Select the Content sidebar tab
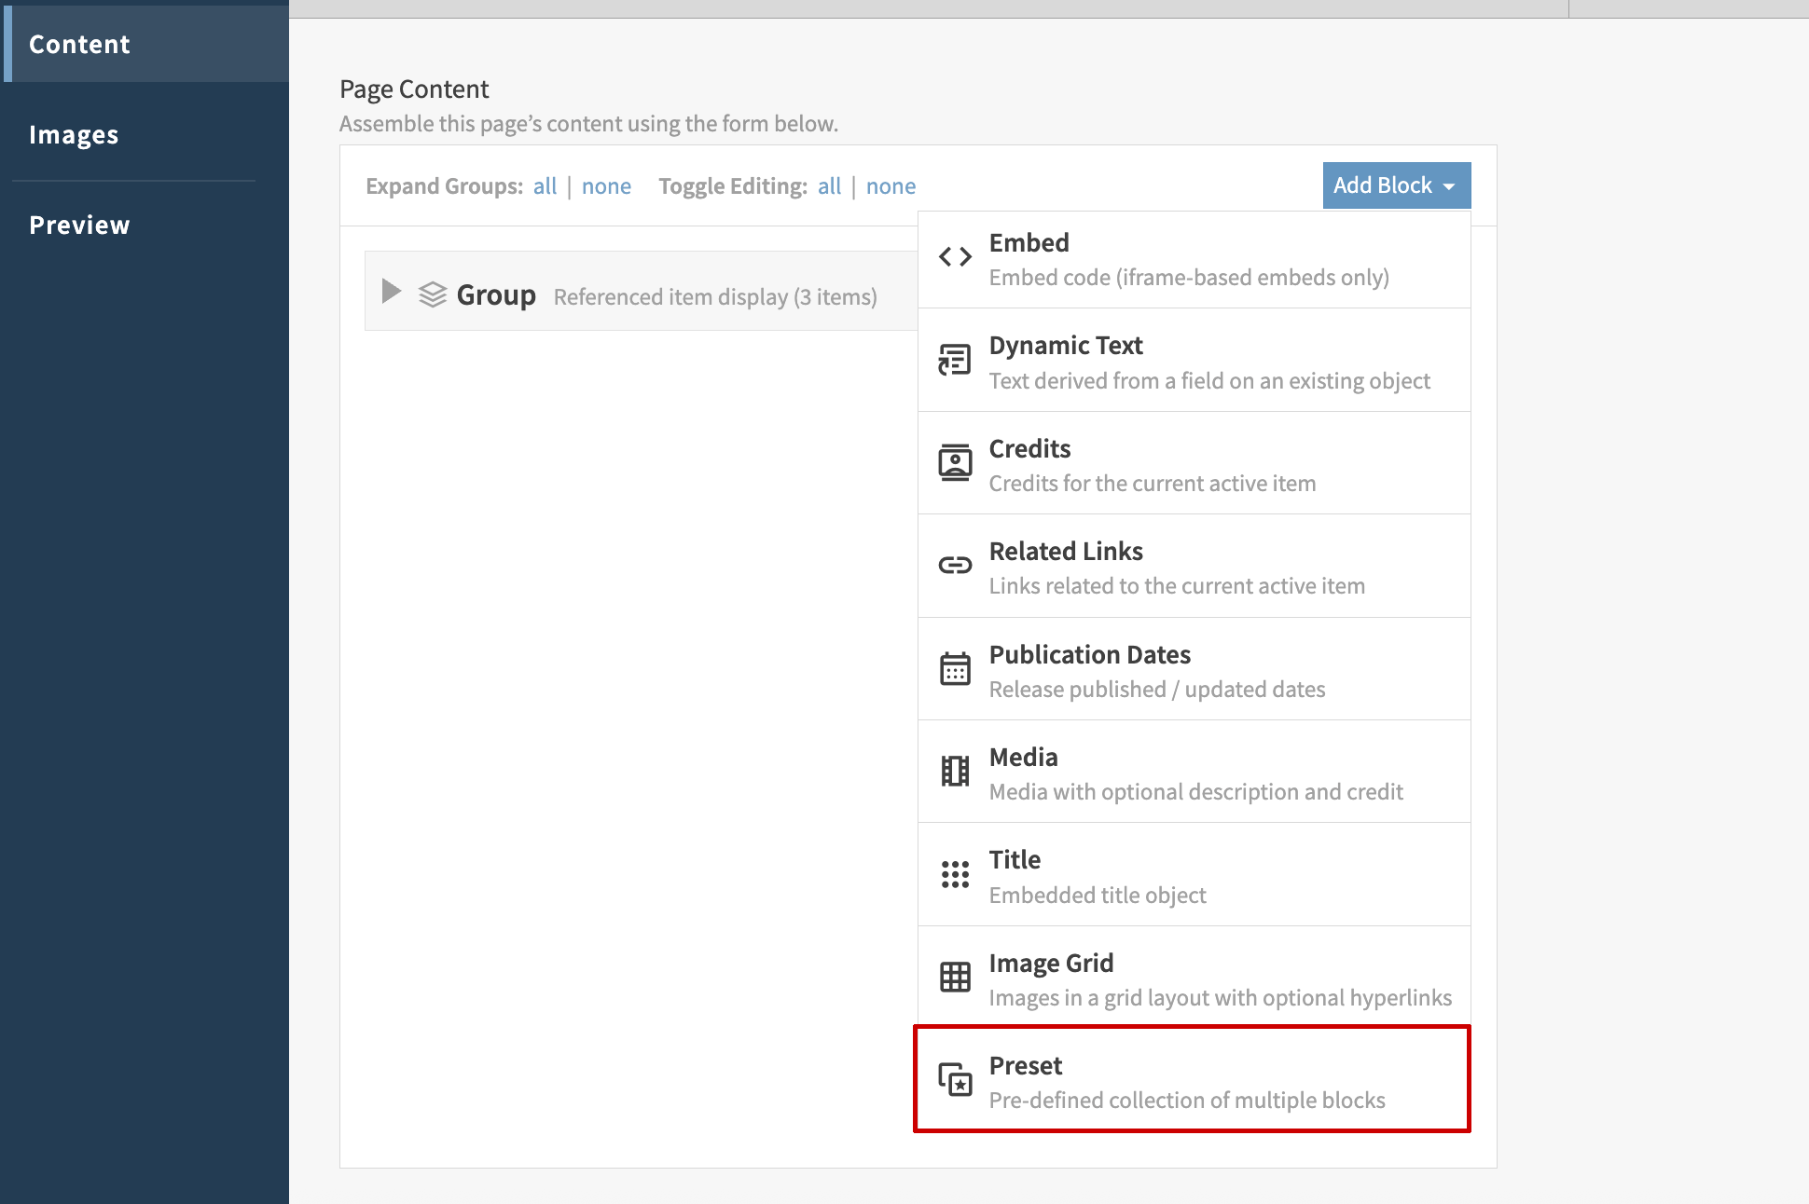The image size is (1809, 1204). (79, 44)
